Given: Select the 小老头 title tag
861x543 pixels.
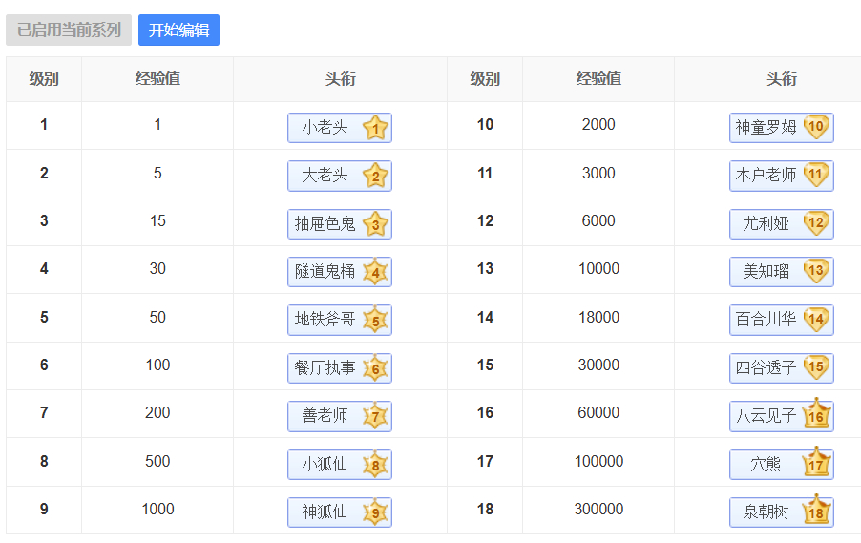Looking at the screenshot, I should click(x=325, y=128).
